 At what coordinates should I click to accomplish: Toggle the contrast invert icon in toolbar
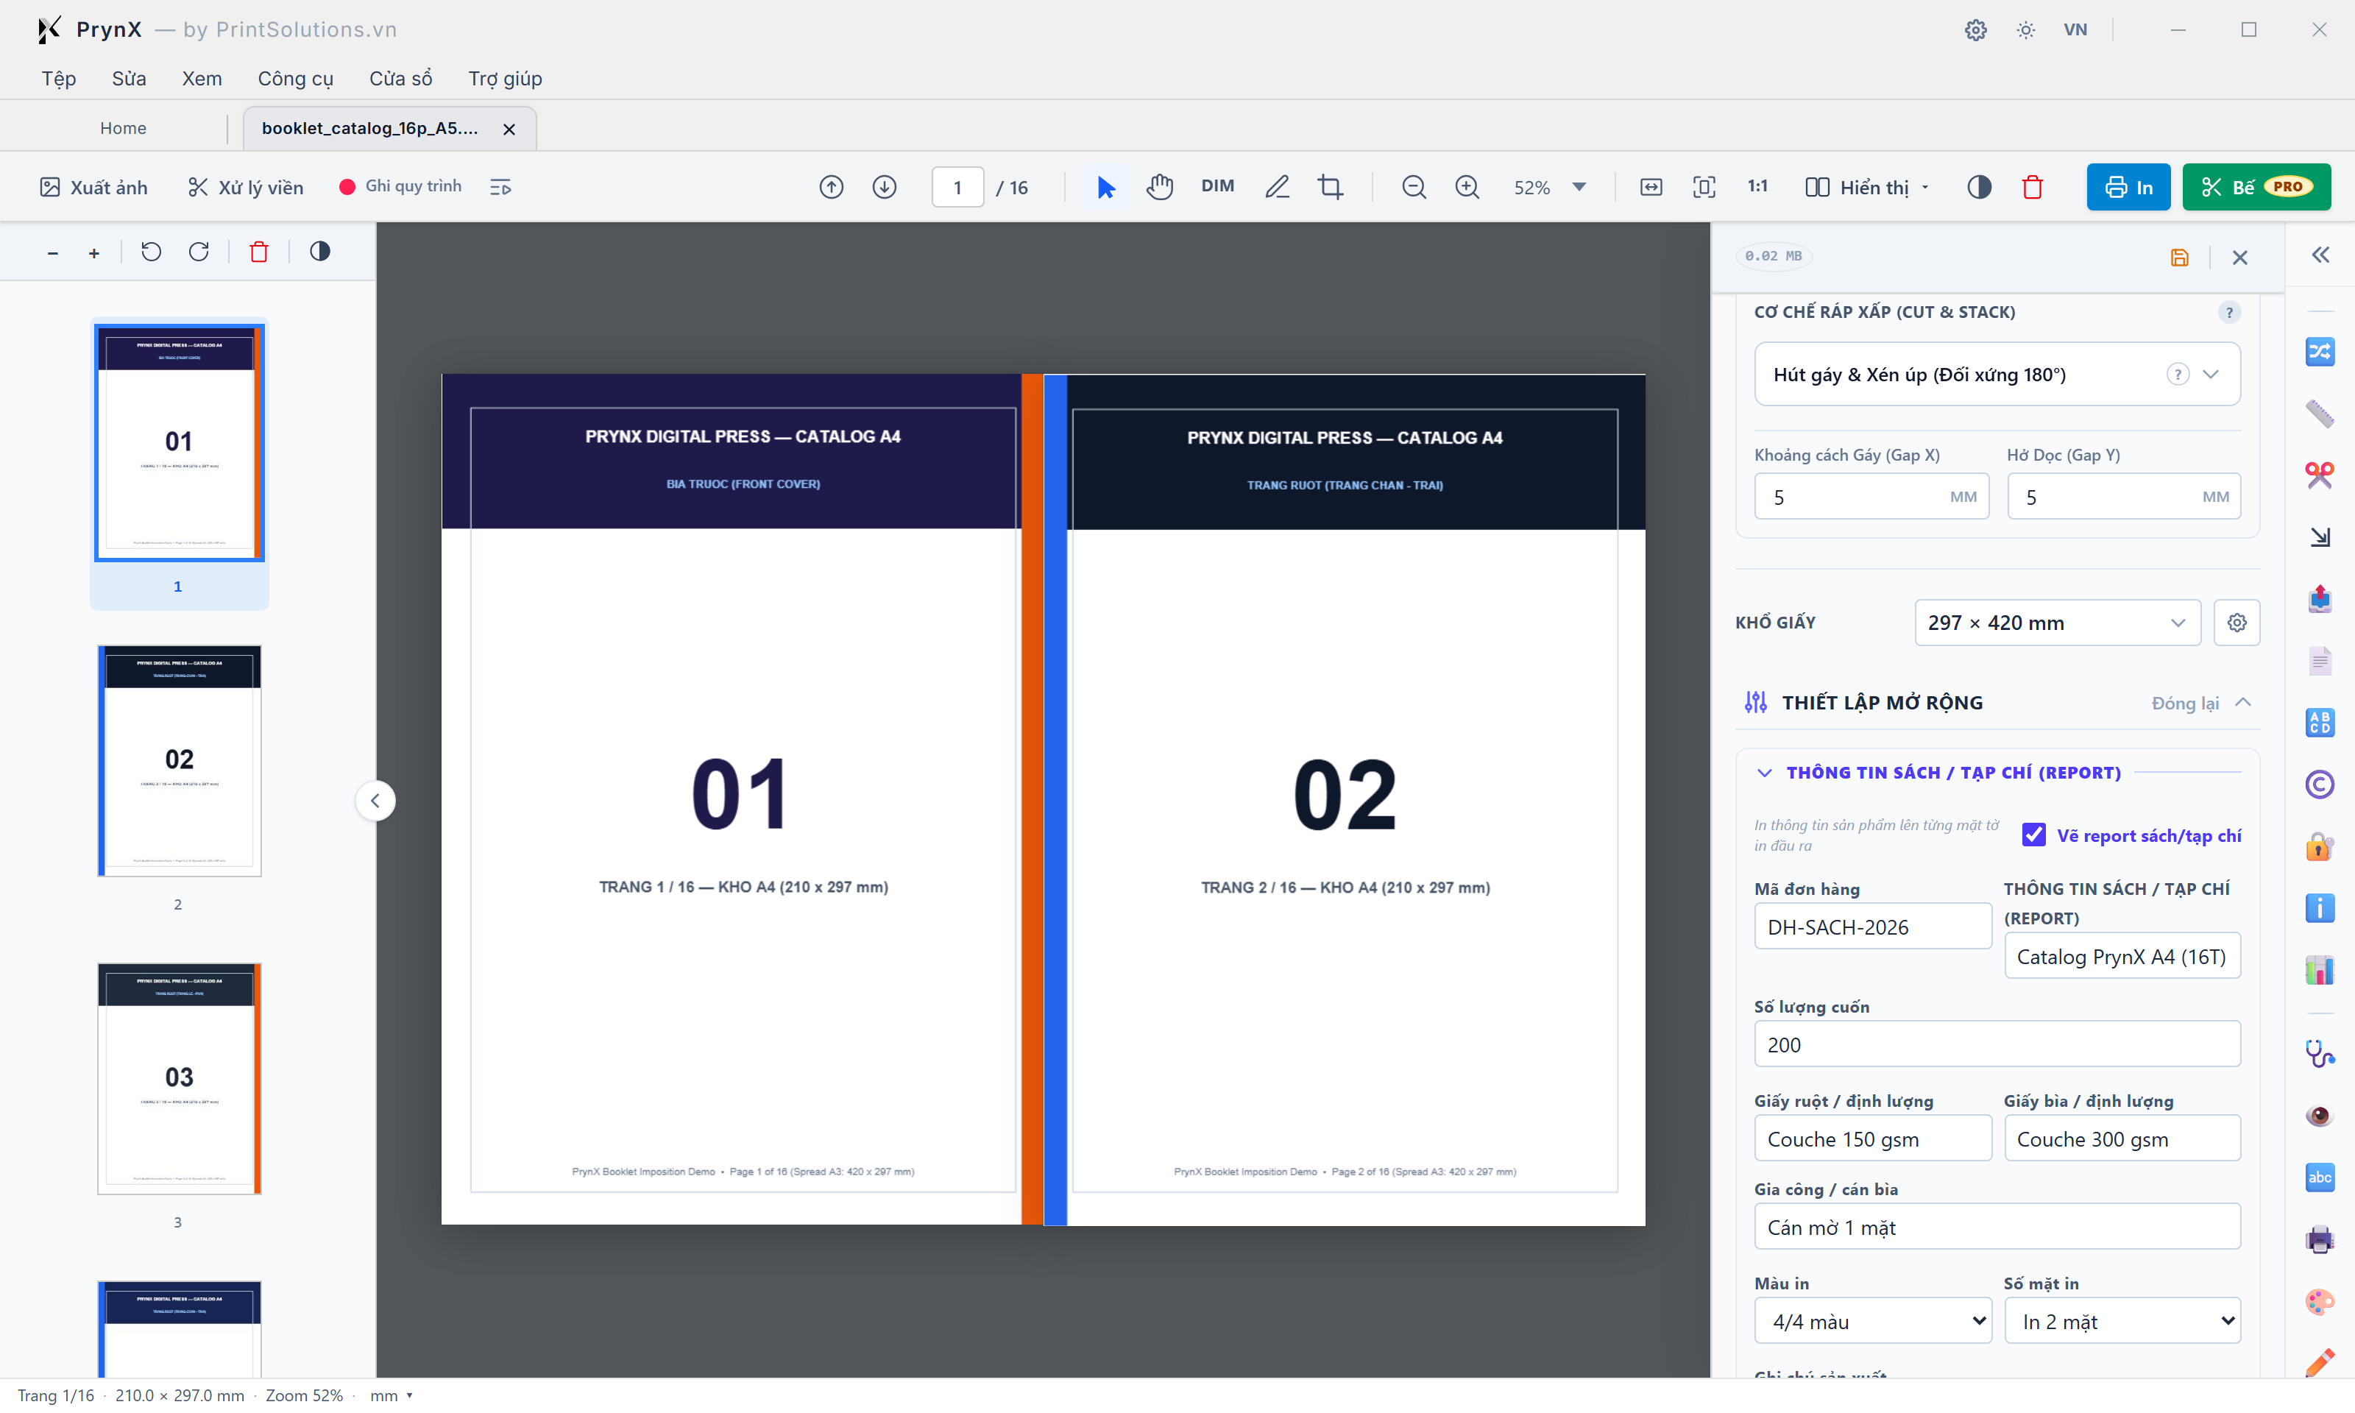pyautogui.click(x=1979, y=187)
